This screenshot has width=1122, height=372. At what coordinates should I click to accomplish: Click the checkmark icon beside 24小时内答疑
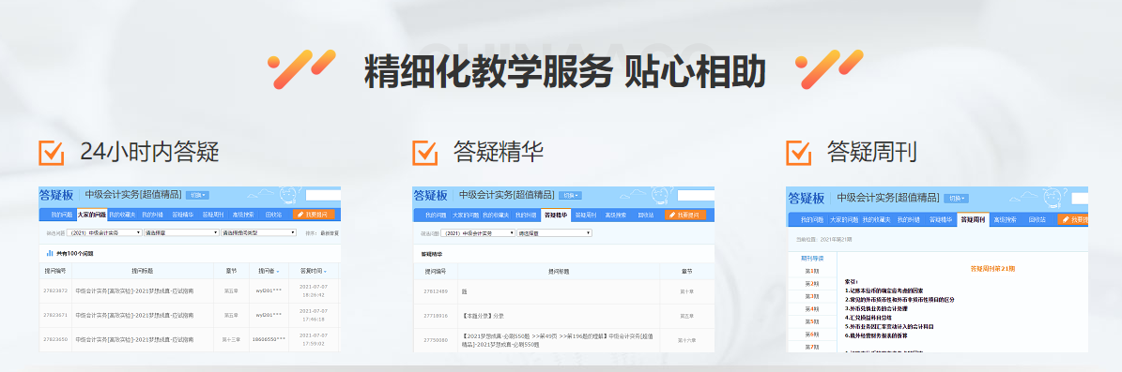coord(52,152)
